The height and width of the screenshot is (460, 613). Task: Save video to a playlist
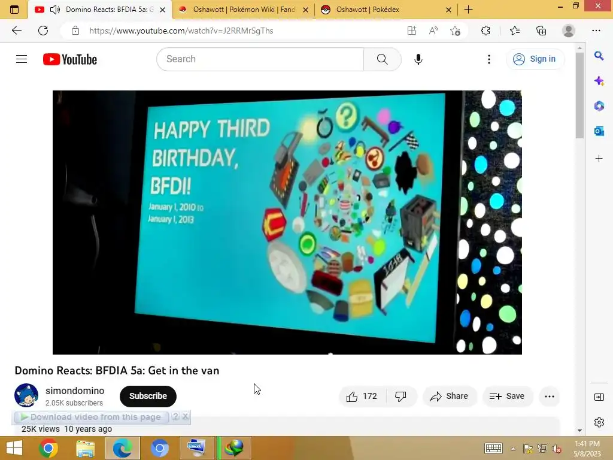pos(506,397)
